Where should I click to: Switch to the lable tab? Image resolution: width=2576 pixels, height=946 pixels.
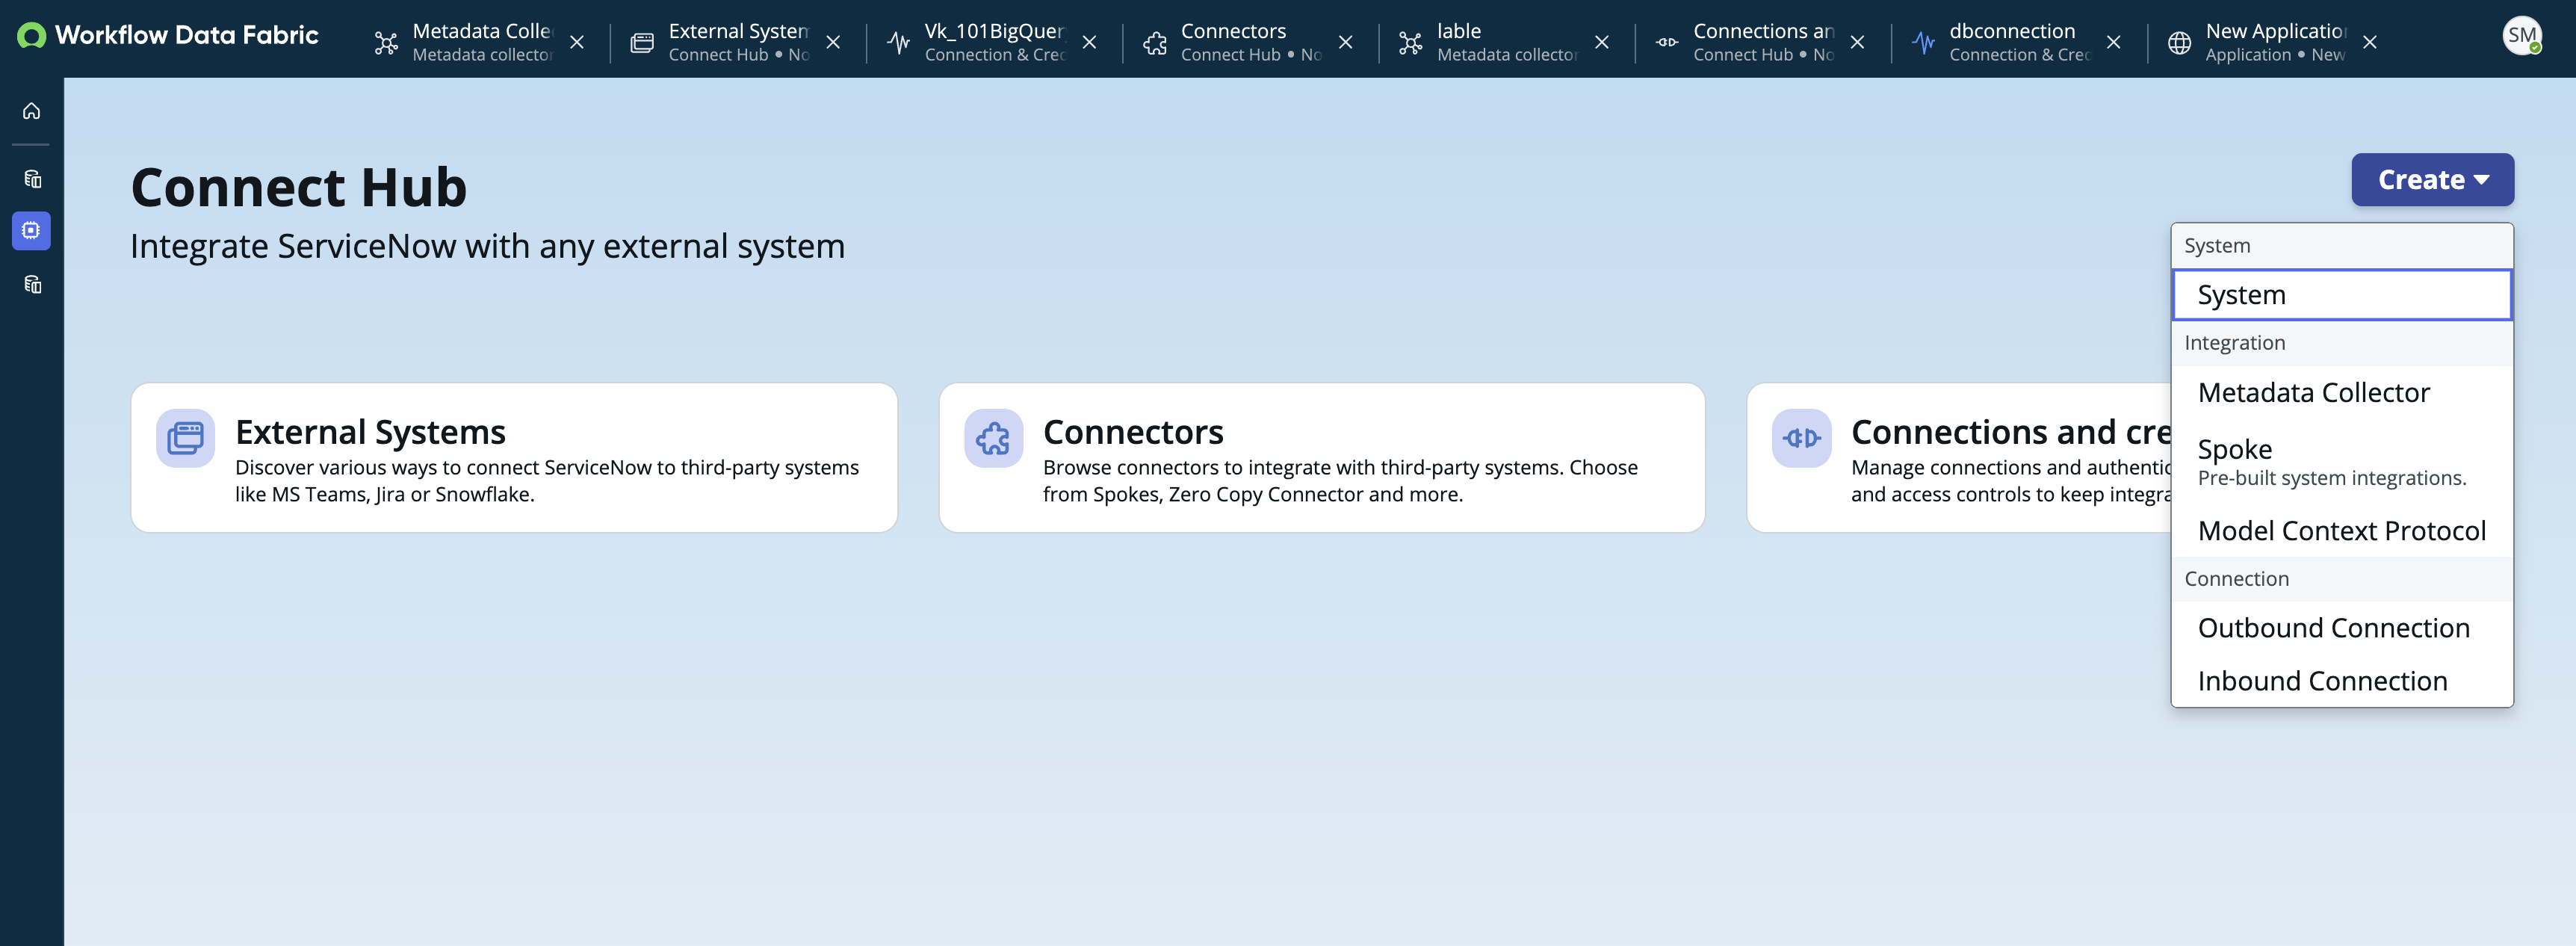[x=1507, y=42]
